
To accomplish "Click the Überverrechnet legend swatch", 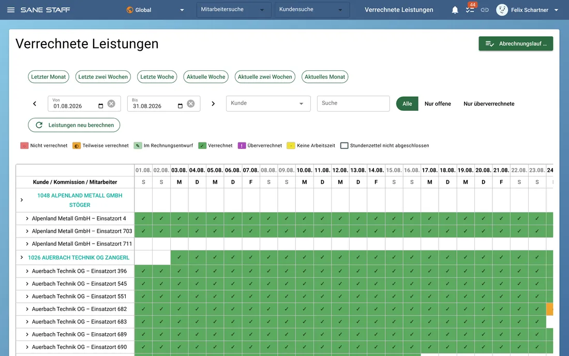I will tap(242, 145).
